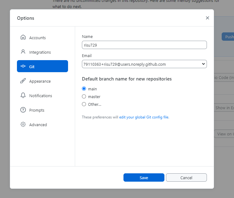The width and height of the screenshot is (234, 198).
Task: Go to the Advanced settings tab
Action: [38, 125]
